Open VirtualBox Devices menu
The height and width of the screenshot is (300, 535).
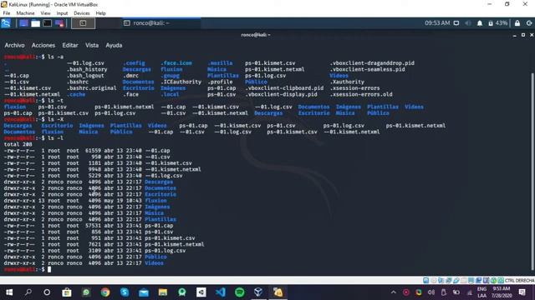pyautogui.click(x=82, y=13)
